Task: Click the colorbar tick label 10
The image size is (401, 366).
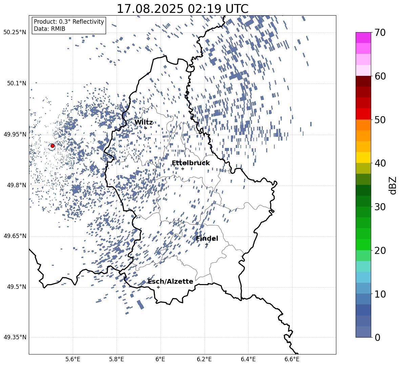Action: point(380,294)
